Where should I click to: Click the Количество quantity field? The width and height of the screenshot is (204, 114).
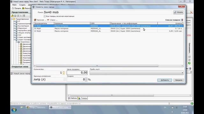(x=48, y=73)
